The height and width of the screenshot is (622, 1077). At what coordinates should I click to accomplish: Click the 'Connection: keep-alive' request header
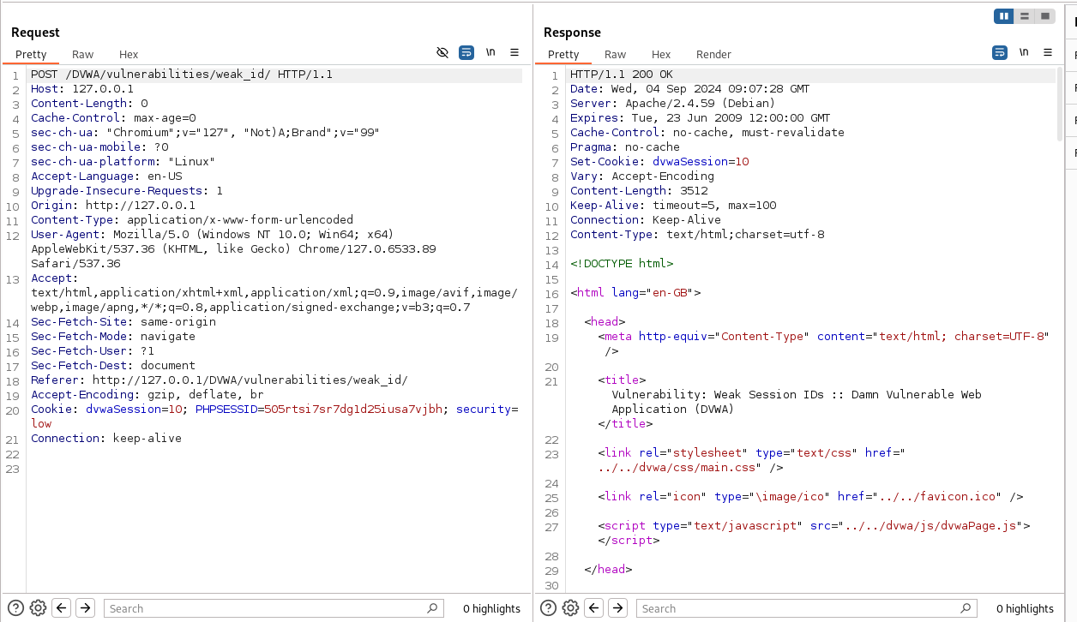coord(106,439)
